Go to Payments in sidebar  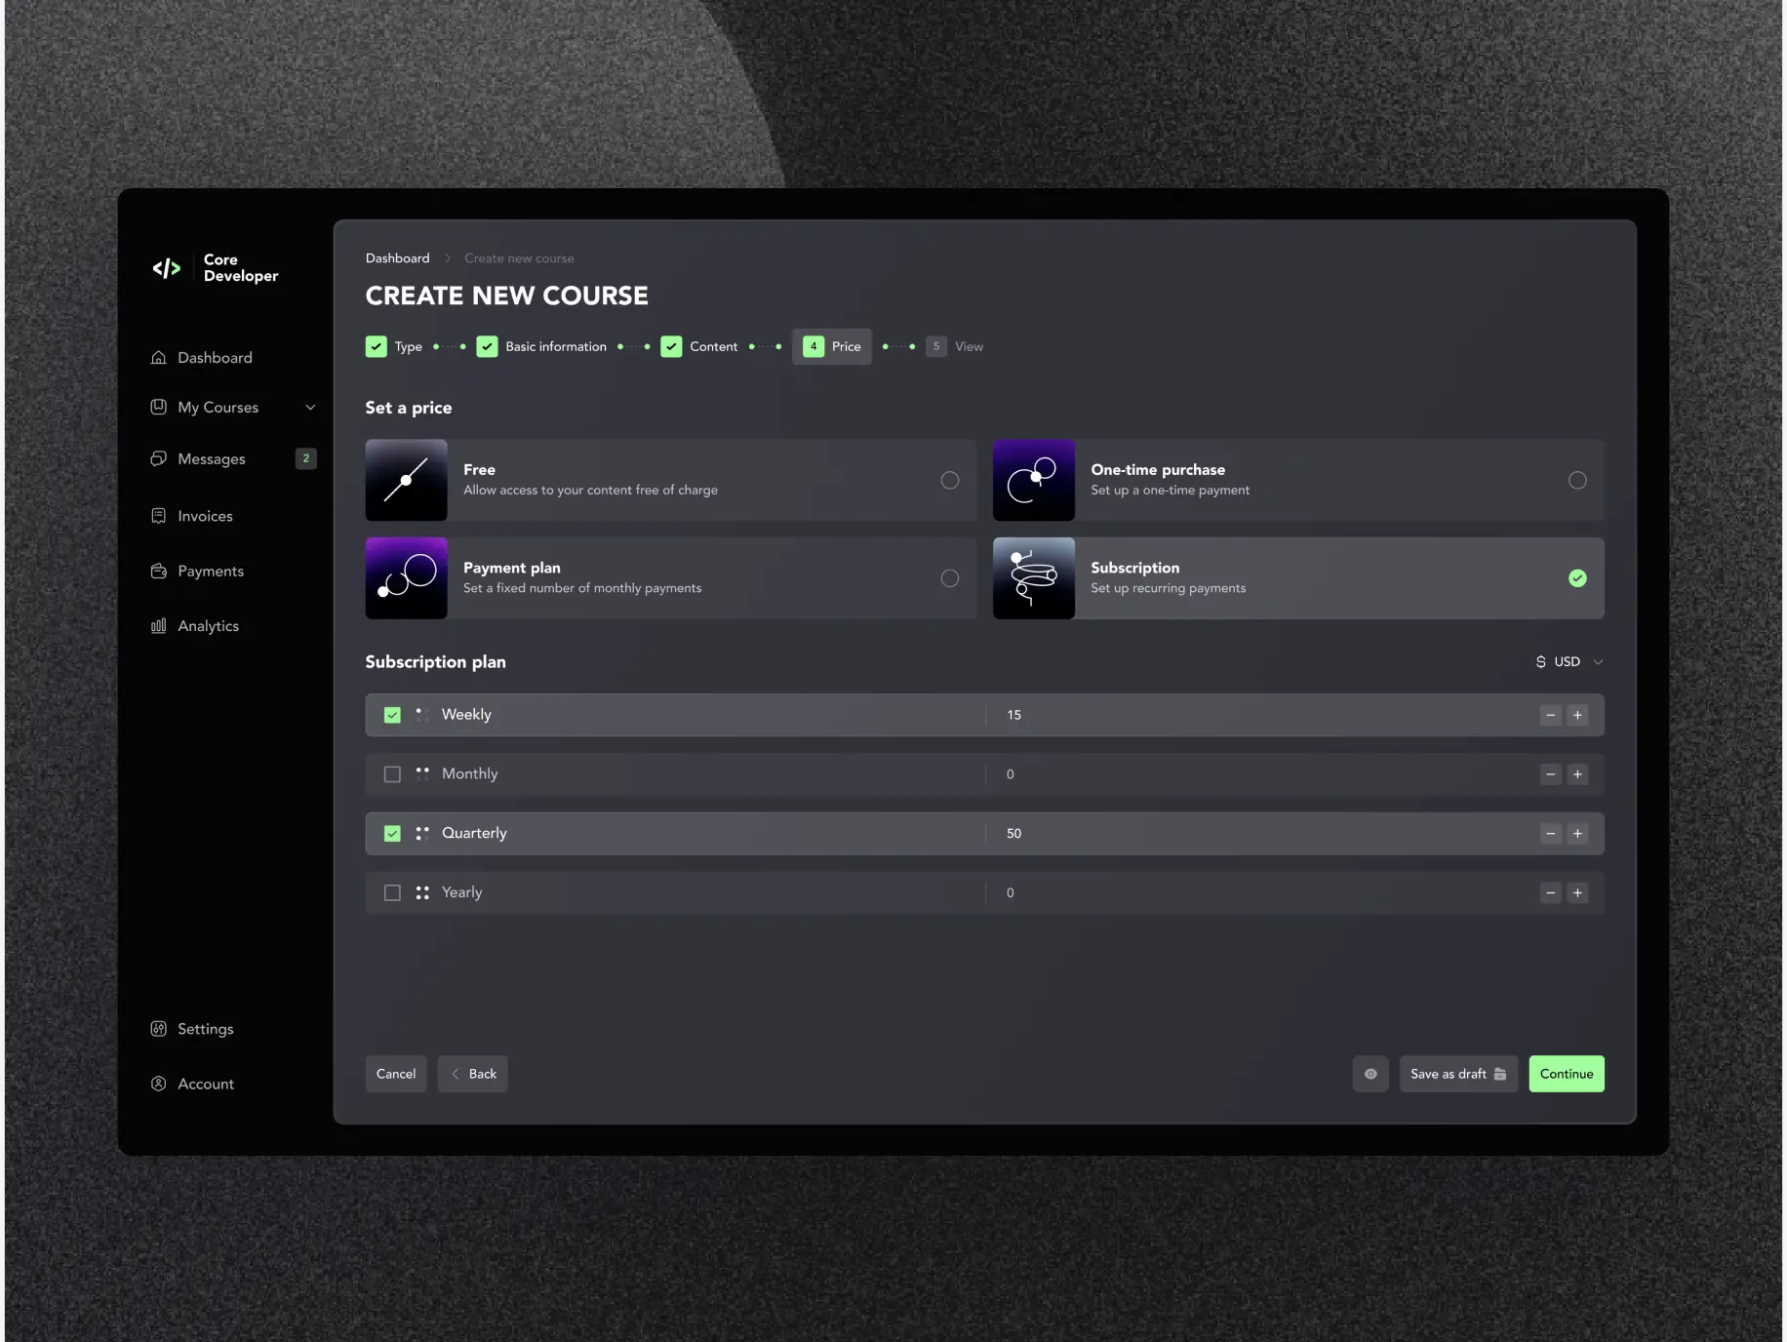tap(210, 572)
